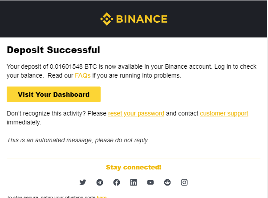Open the Instagram camera icon
The width and height of the screenshot is (268, 198).
coord(184,182)
